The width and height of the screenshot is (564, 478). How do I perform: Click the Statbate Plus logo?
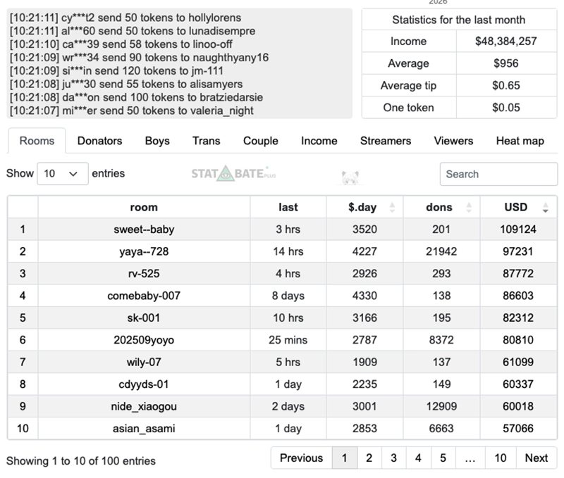230,173
